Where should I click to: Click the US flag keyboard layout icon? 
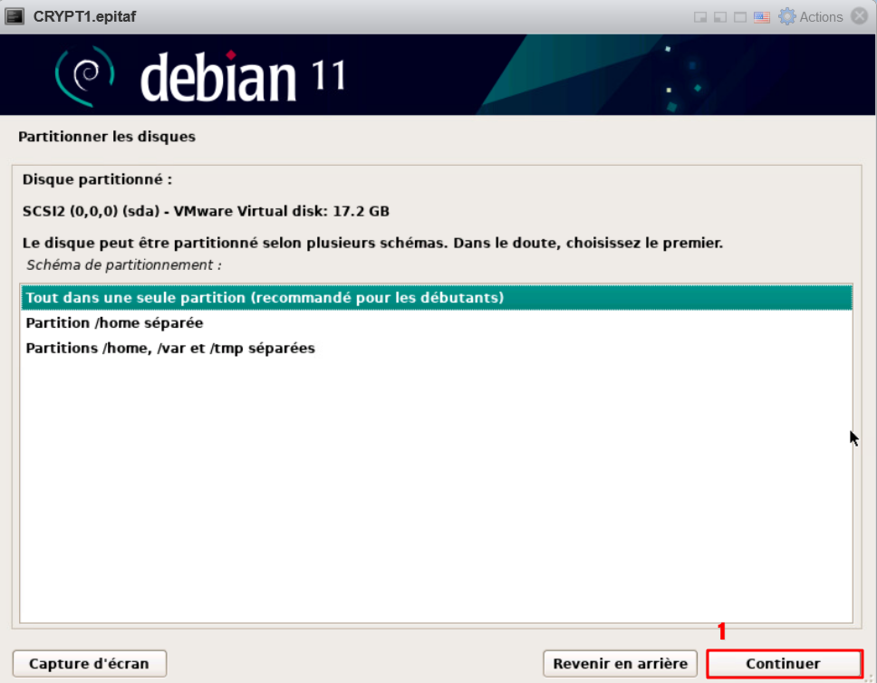[x=761, y=17]
